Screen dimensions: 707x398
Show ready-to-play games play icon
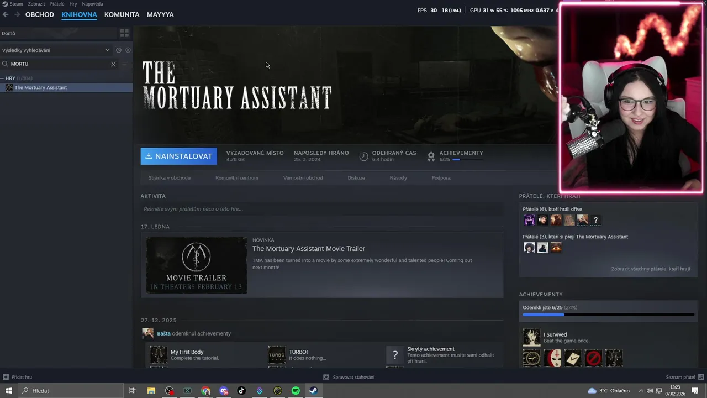[128, 50]
